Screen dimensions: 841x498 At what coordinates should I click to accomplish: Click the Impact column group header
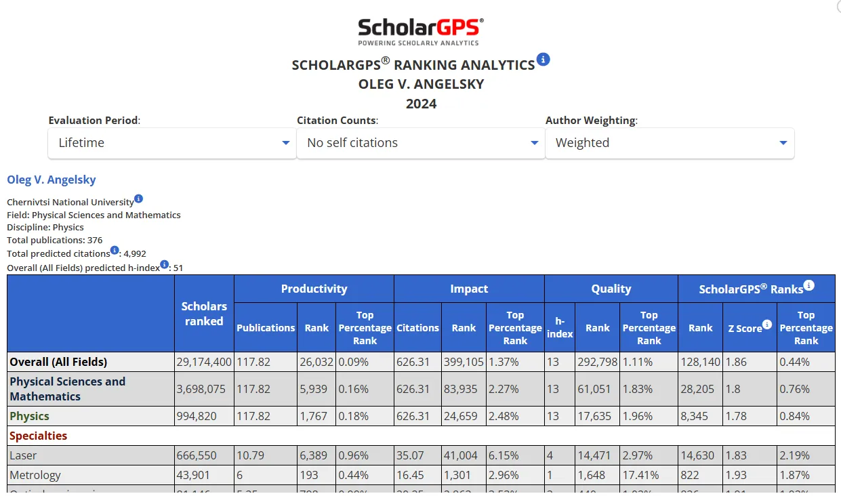[469, 289]
